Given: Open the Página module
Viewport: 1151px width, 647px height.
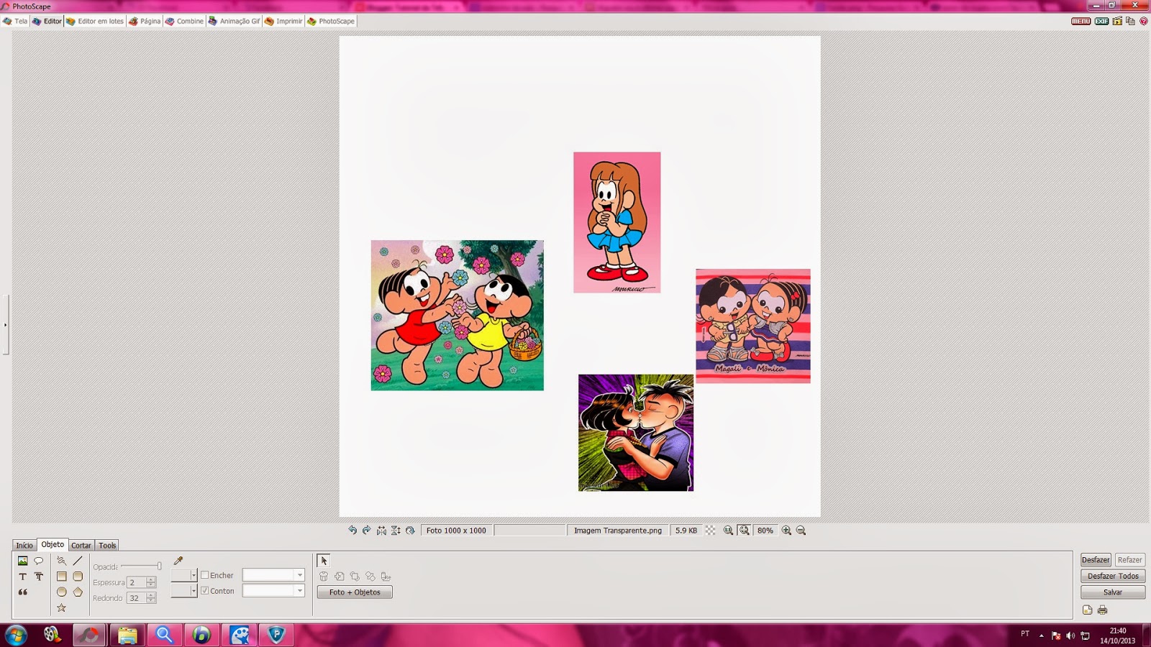Looking at the screenshot, I should 145,21.
